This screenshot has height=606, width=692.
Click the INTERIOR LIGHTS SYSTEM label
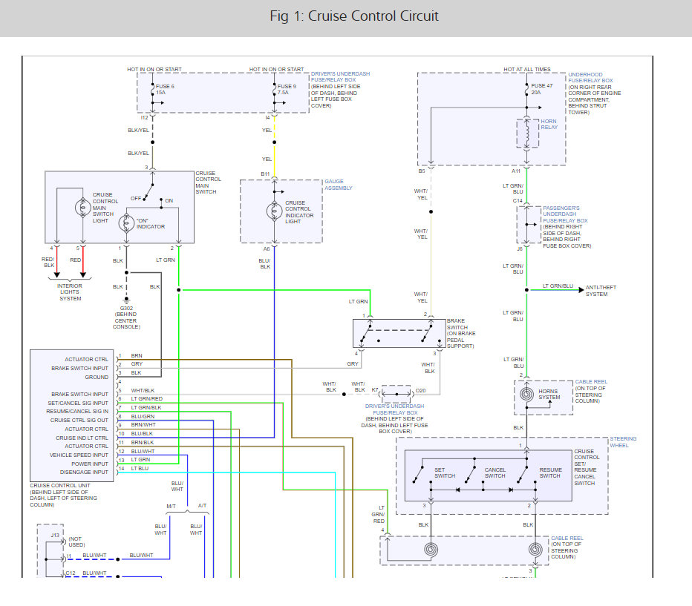click(70, 292)
